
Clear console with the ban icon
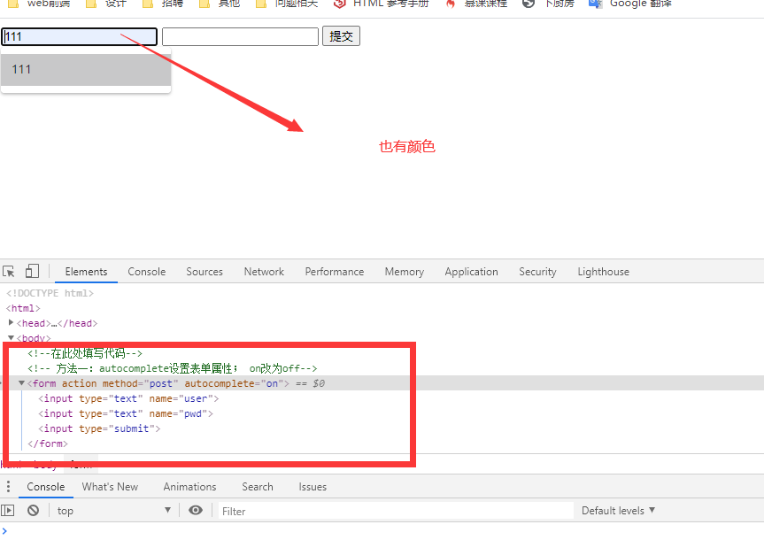coord(33,510)
